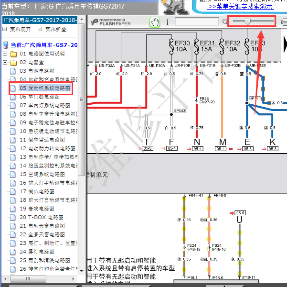Click the zoom slider handle
This screenshot has width=287, height=287.
click(247, 22)
